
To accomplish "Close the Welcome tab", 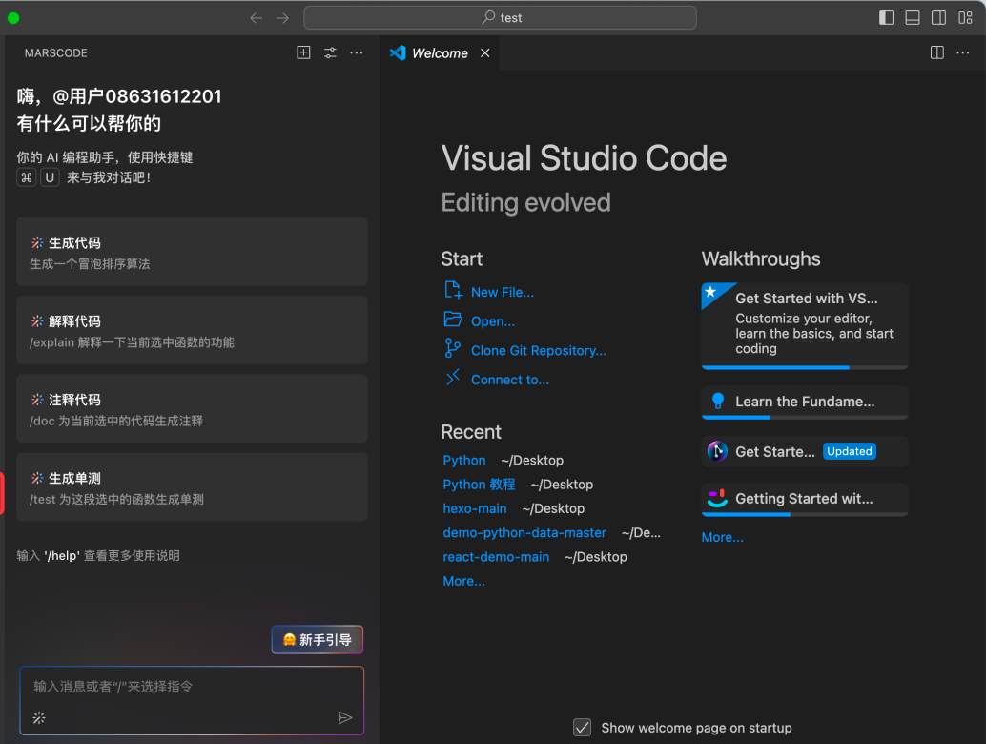I will (485, 53).
